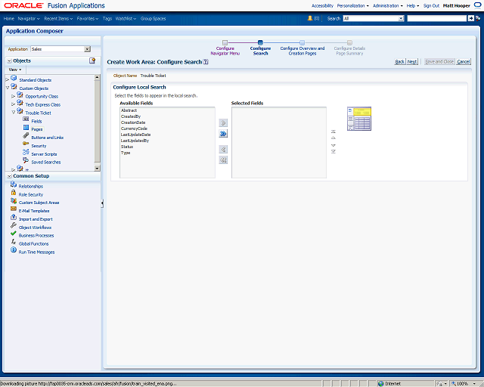The image size is (484, 387).
Task: Open the Search category dropdown showing All
Action: pos(401,18)
